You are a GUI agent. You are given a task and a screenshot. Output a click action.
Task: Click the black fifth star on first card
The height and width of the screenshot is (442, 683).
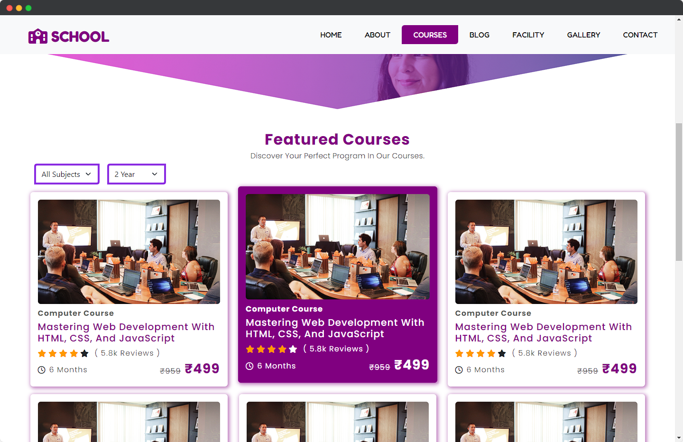coord(84,353)
